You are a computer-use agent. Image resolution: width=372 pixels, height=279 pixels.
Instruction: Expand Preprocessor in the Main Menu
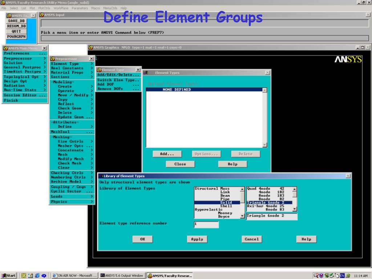pos(25,58)
